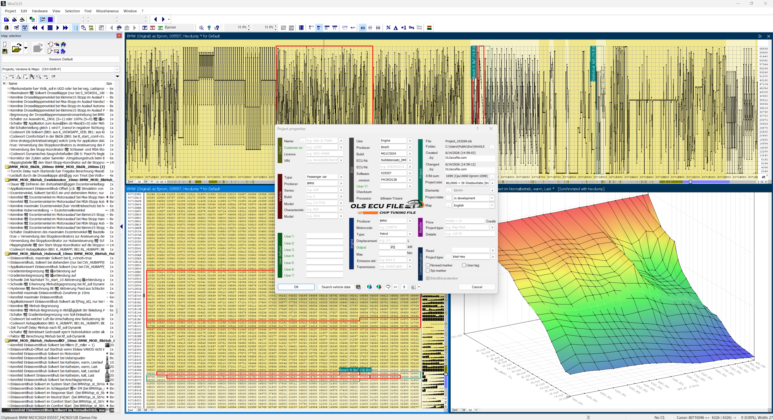Open the Selection menu
Screen dimensions: 773x420
tap(72, 11)
